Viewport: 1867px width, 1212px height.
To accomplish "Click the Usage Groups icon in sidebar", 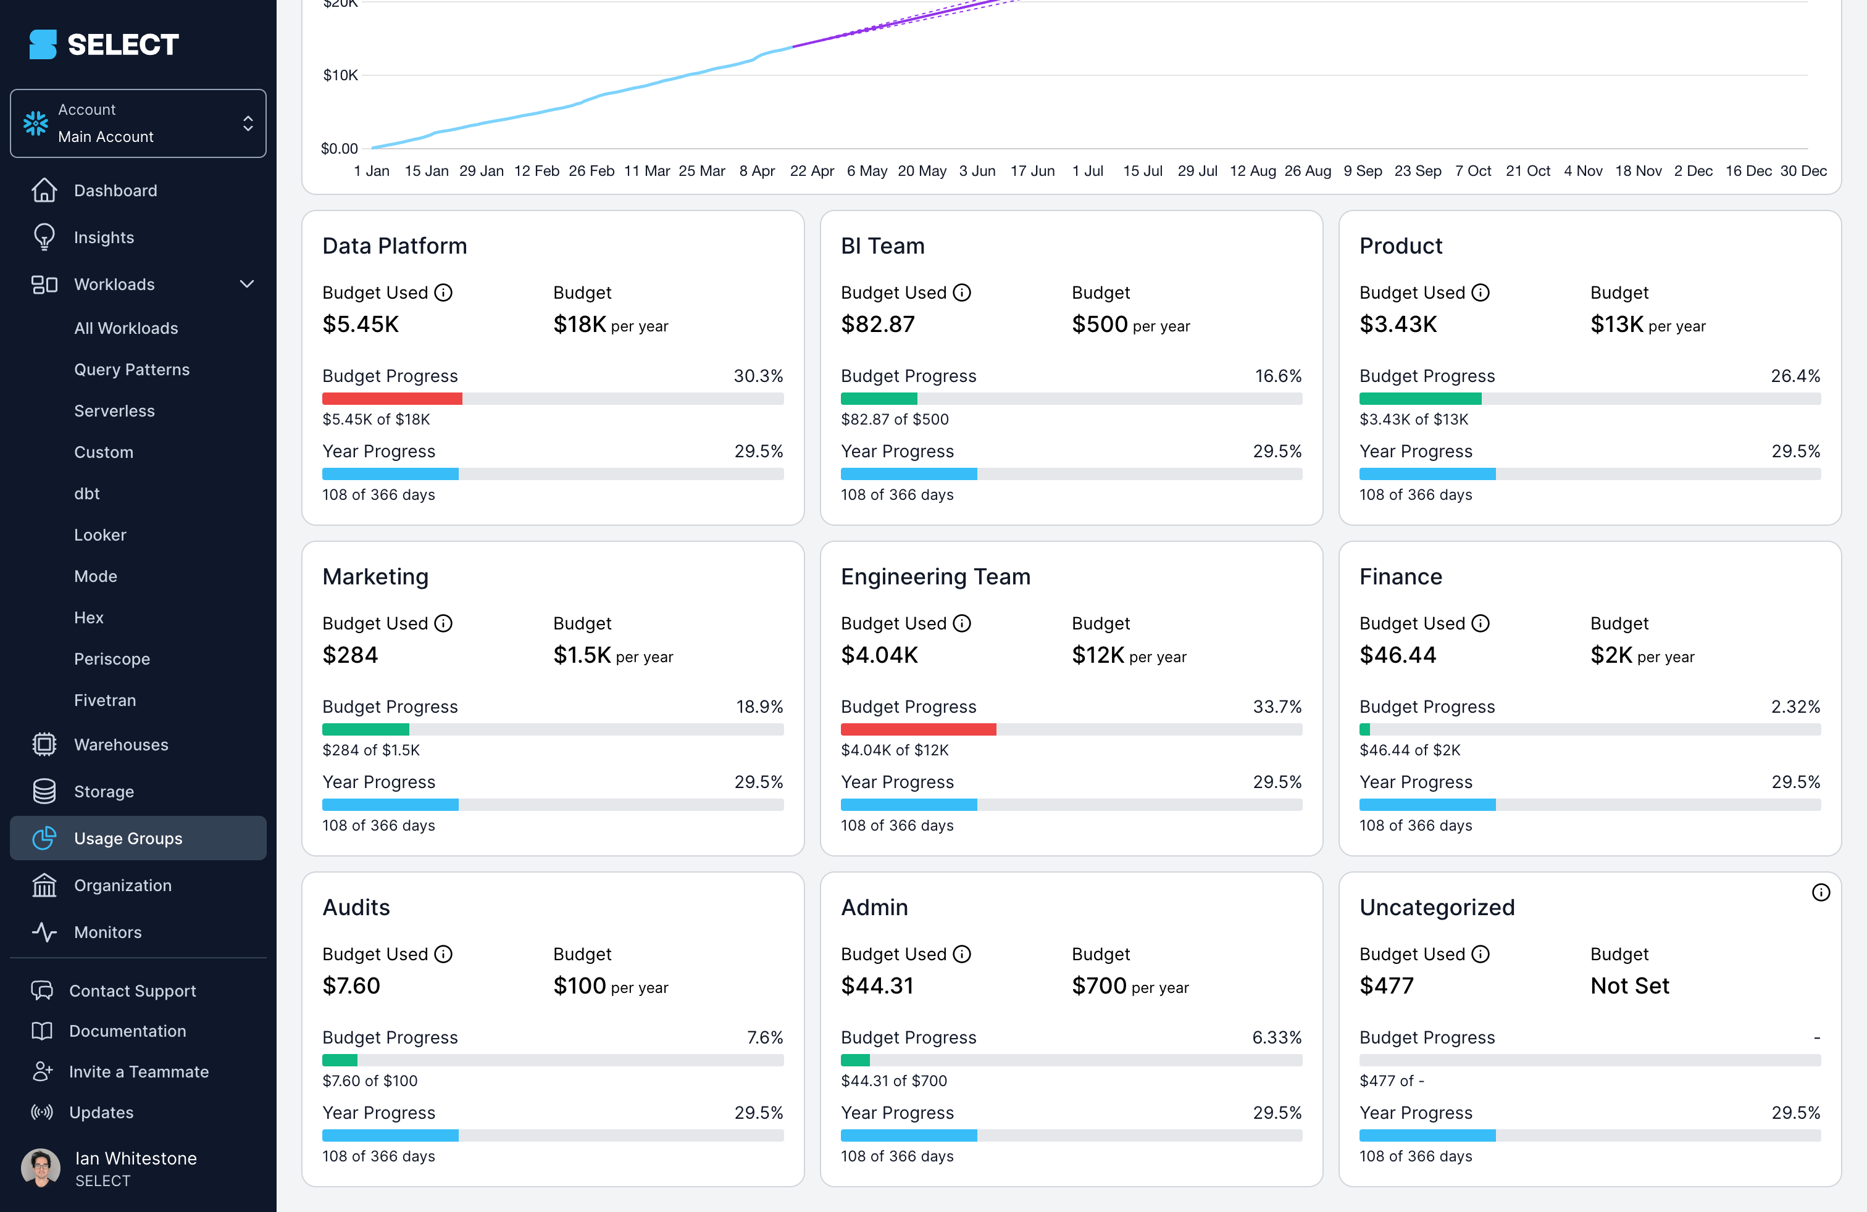I will (x=42, y=838).
